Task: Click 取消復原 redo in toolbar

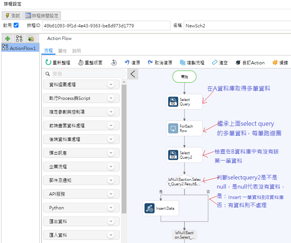Action: point(160,63)
